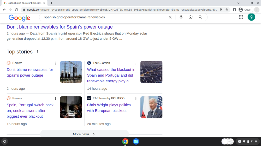View site information via lock icon
The height and width of the screenshot is (146, 261).
click(24, 10)
